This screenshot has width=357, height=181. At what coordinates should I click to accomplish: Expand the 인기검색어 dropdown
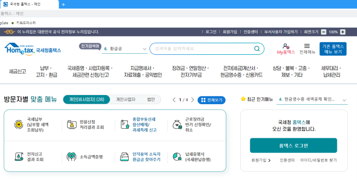coord(144,49)
